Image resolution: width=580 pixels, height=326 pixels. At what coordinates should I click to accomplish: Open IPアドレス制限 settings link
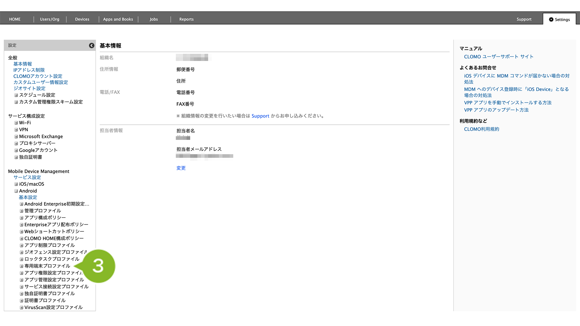point(29,70)
